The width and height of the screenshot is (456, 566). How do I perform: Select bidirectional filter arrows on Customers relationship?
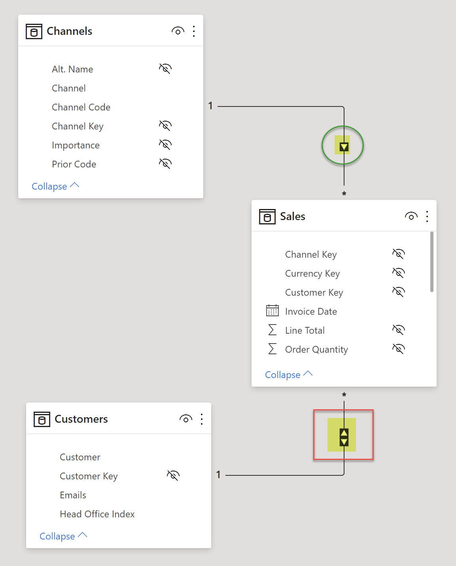pyautogui.click(x=344, y=437)
